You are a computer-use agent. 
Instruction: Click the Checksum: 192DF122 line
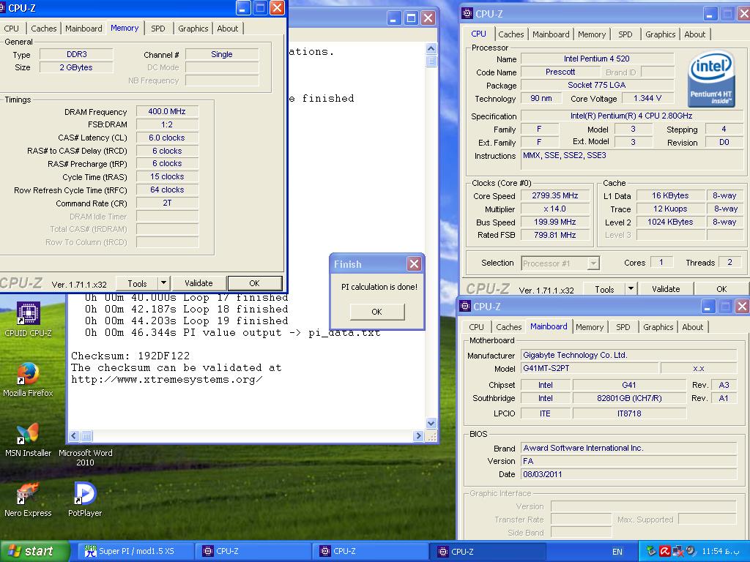tap(130, 356)
